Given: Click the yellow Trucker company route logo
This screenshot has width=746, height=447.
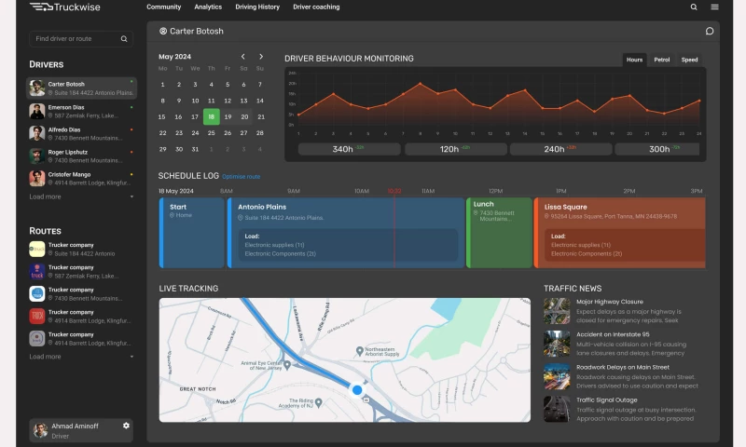Looking at the screenshot, I should pyautogui.click(x=36, y=249).
